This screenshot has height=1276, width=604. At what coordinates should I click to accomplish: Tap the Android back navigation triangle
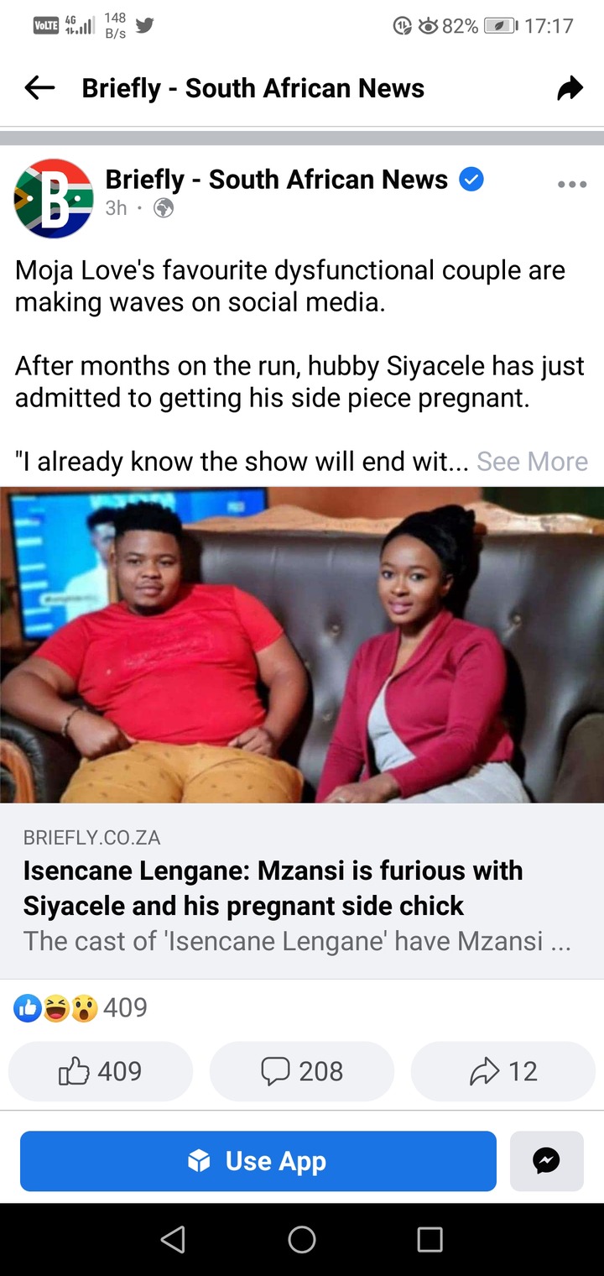click(173, 1239)
